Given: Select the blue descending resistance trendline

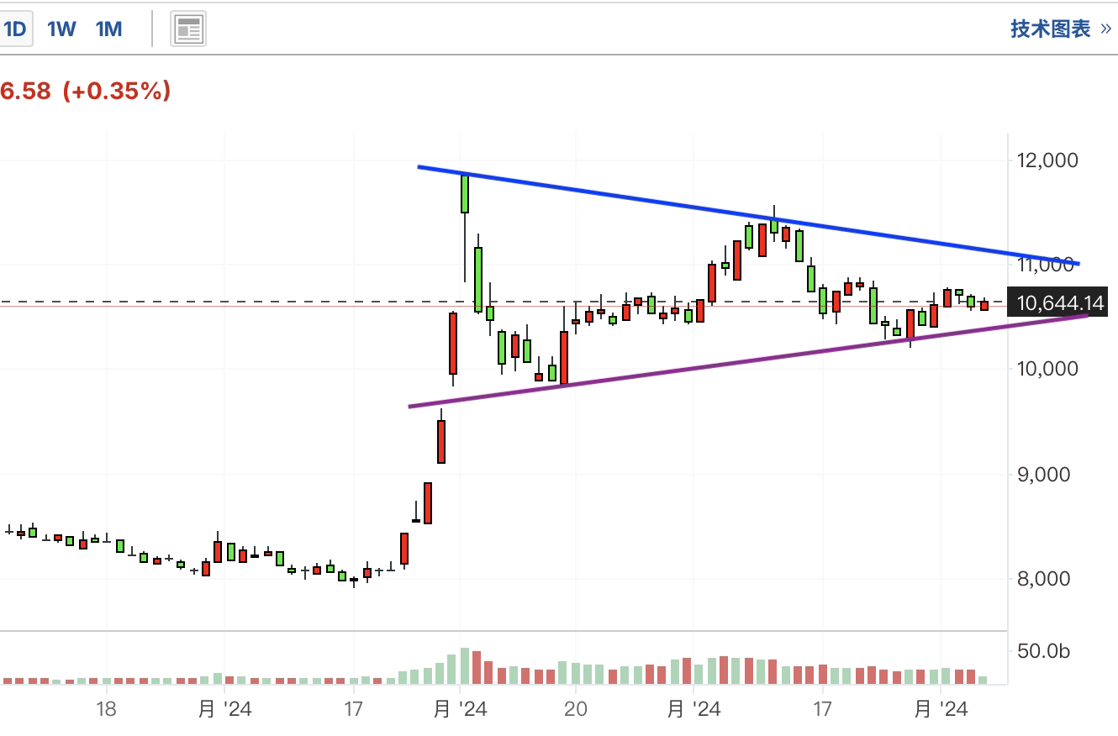Looking at the screenshot, I should click(x=748, y=215).
